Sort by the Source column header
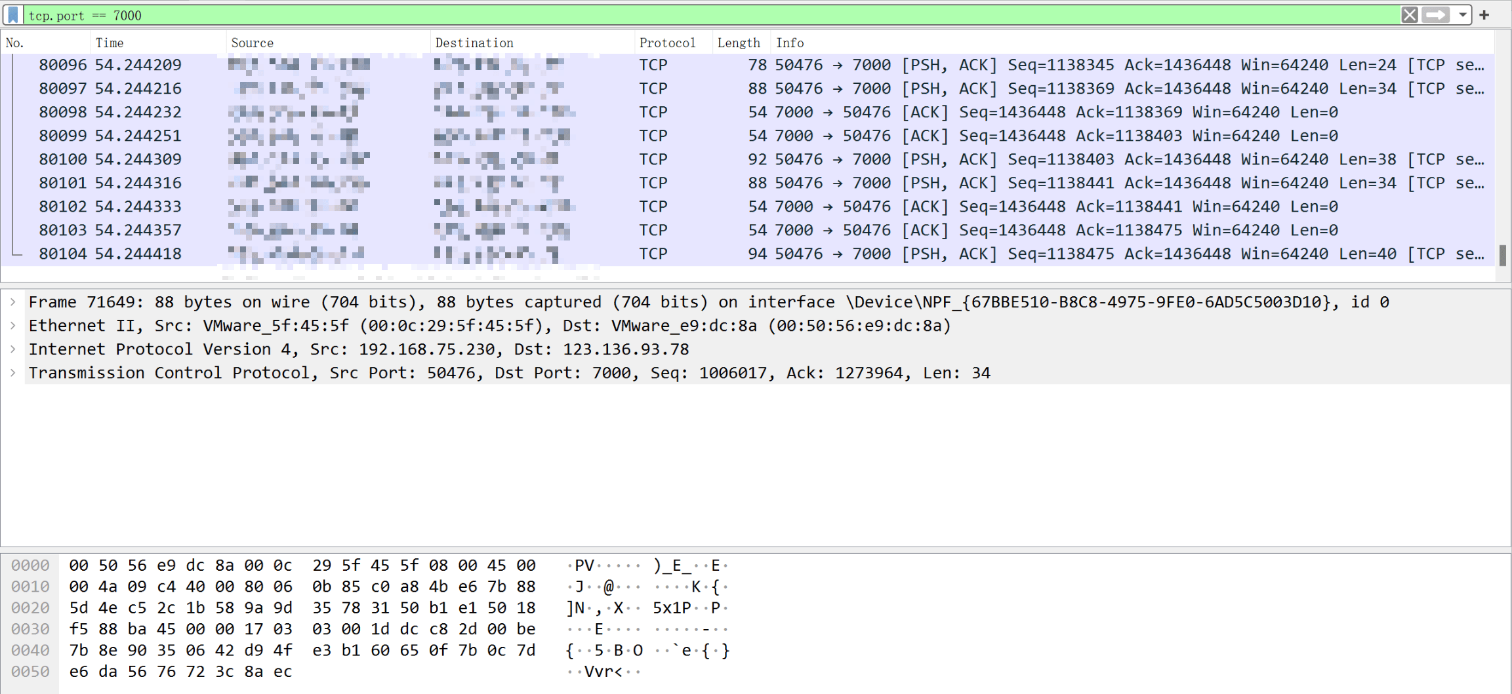1512x694 pixels. click(328, 43)
